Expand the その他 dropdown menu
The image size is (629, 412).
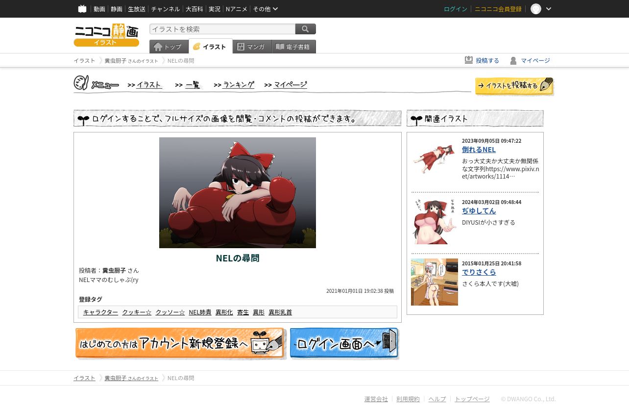tap(265, 9)
